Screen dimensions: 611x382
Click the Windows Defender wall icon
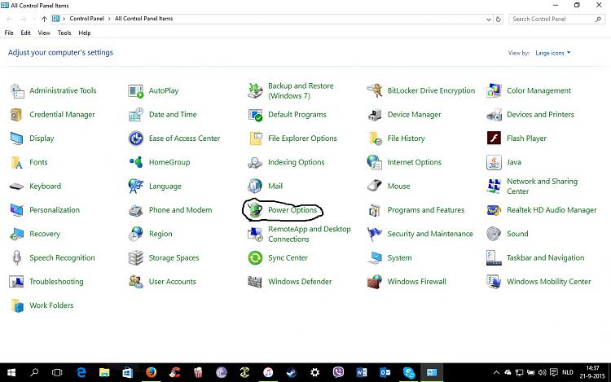(255, 282)
